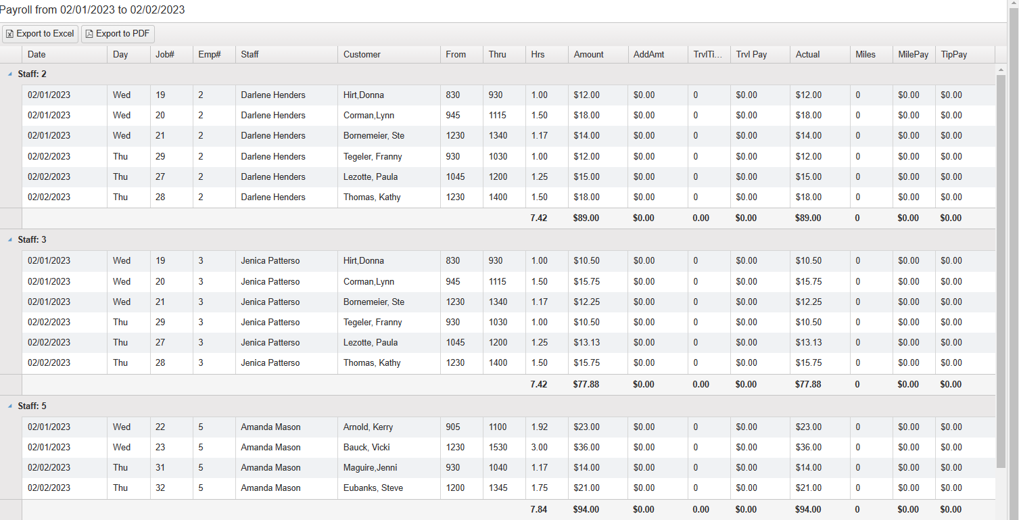Sort by the TrvlTi... column header
Screen dimensions: 1019x520
pos(709,55)
